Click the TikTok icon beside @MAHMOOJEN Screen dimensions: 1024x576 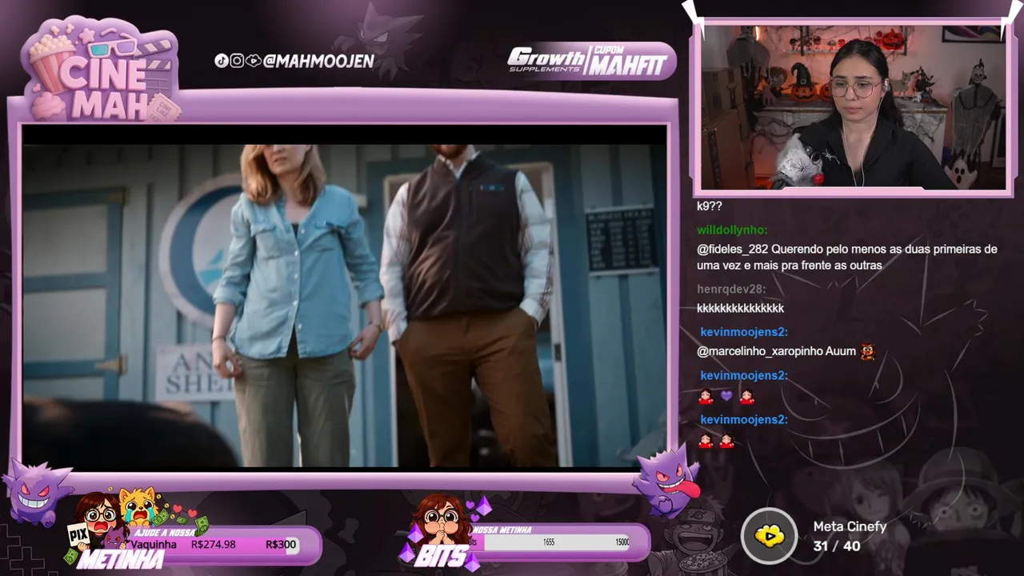(x=222, y=61)
